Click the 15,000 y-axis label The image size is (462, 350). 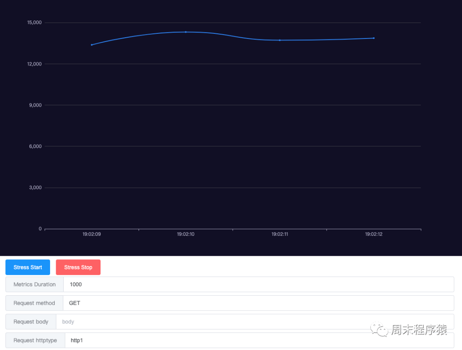click(x=34, y=22)
